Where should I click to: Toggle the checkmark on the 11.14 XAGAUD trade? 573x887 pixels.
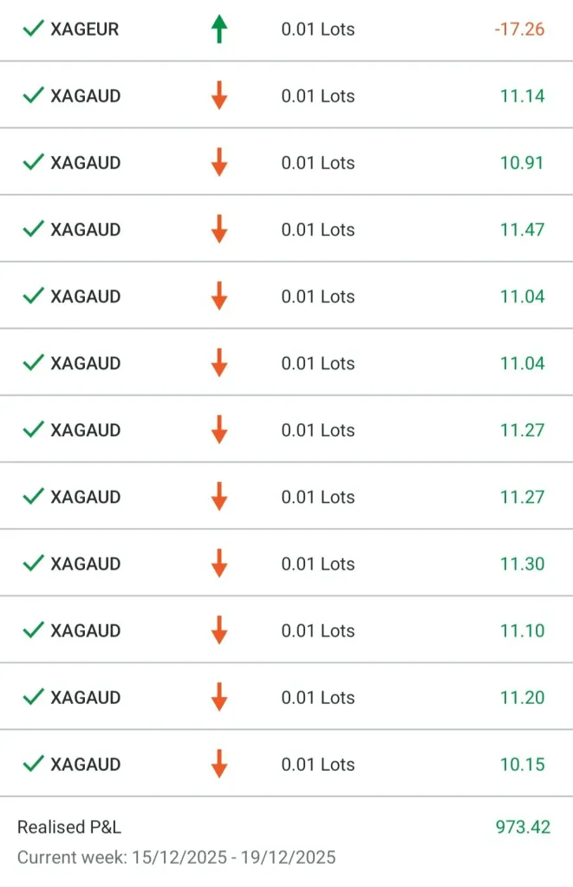33,95
